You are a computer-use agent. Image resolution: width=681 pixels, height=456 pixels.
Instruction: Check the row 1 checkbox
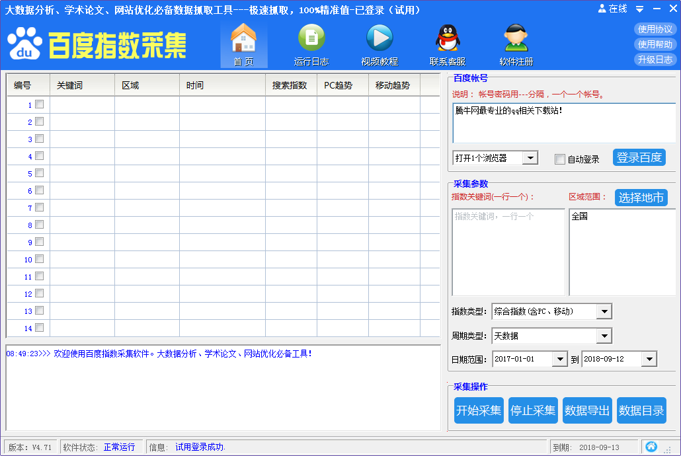(40, 104)
